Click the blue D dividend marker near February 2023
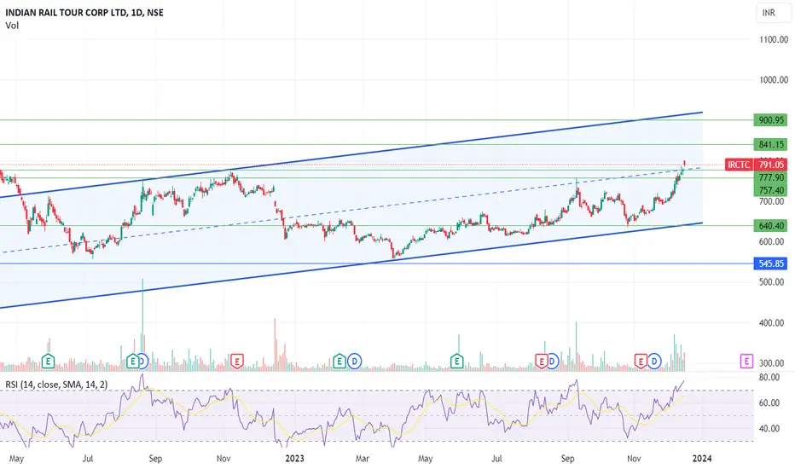795x469 pixels. pyautogui.click(x=354, y=361)
